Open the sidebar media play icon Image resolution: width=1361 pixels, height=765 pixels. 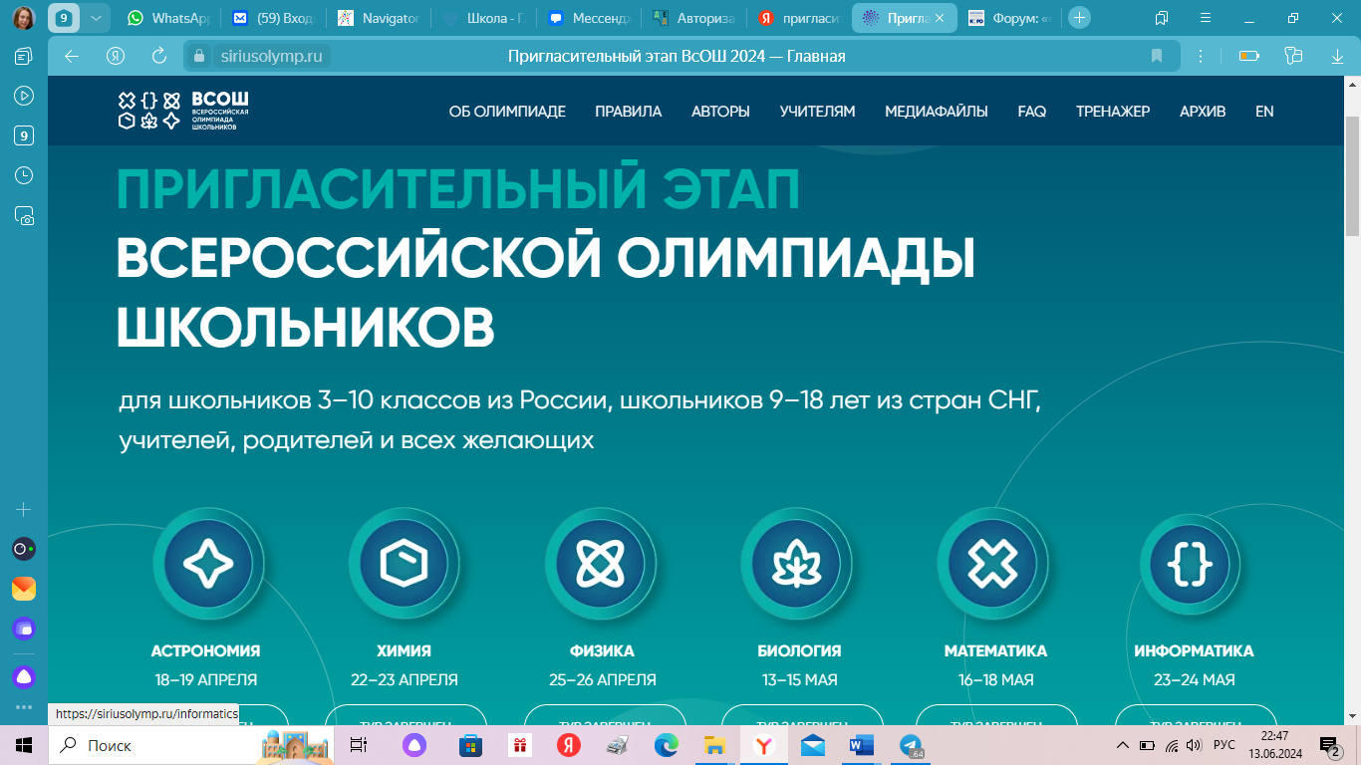[x=24, y=96]
